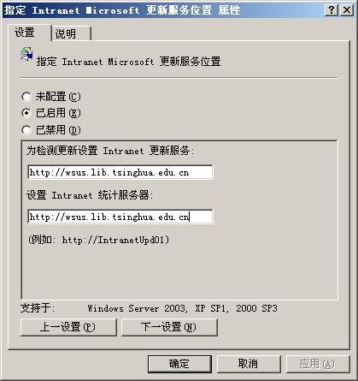358x381 pixels.
Task: Click the Intranet update service URL field
Action: click(x=120, y=172)
